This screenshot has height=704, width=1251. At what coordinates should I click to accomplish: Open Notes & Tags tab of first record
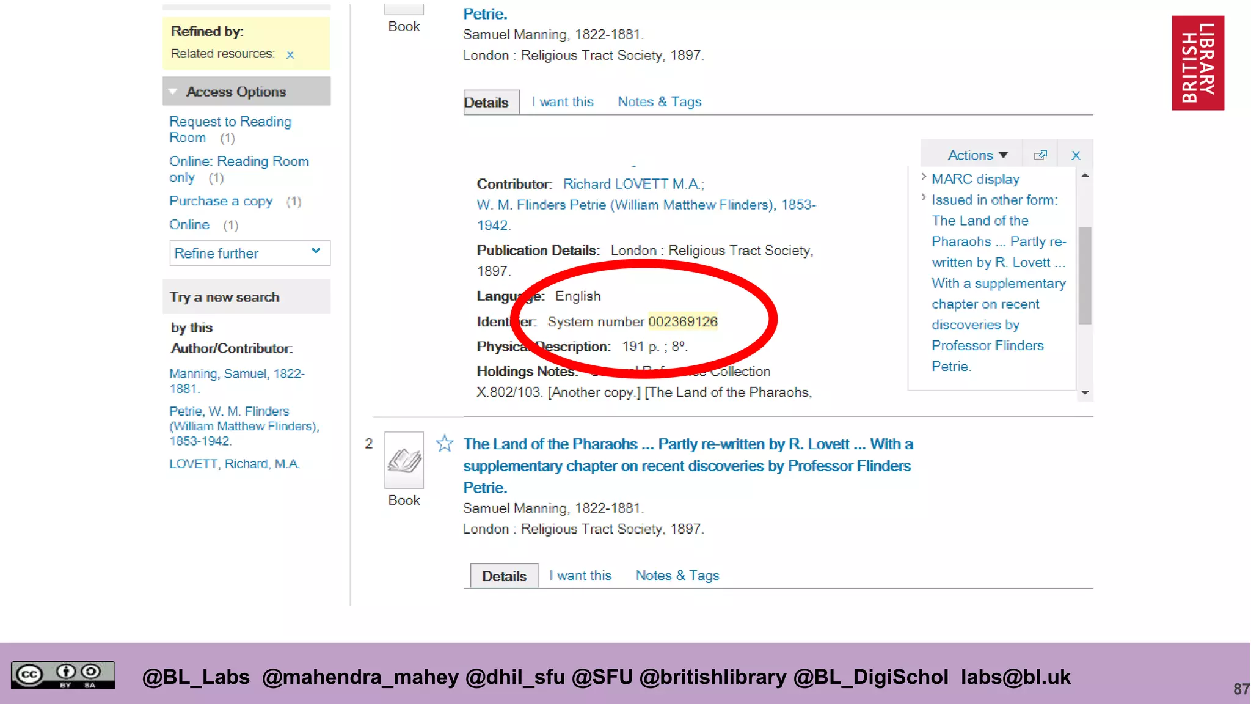click(659, 102)
